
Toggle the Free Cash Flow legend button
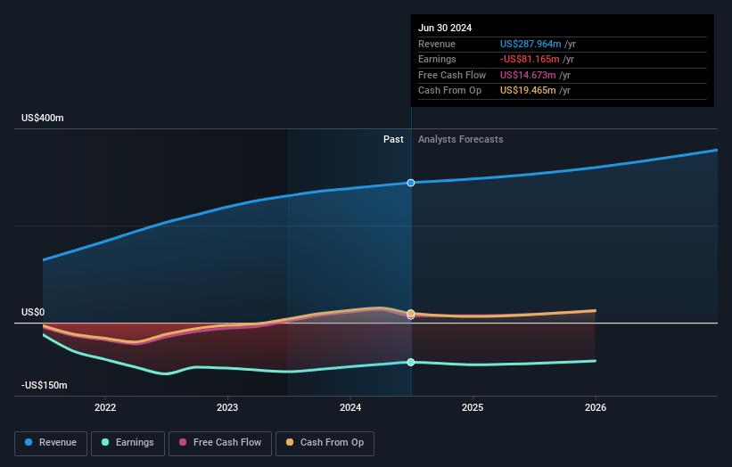(x=220, y=443)
